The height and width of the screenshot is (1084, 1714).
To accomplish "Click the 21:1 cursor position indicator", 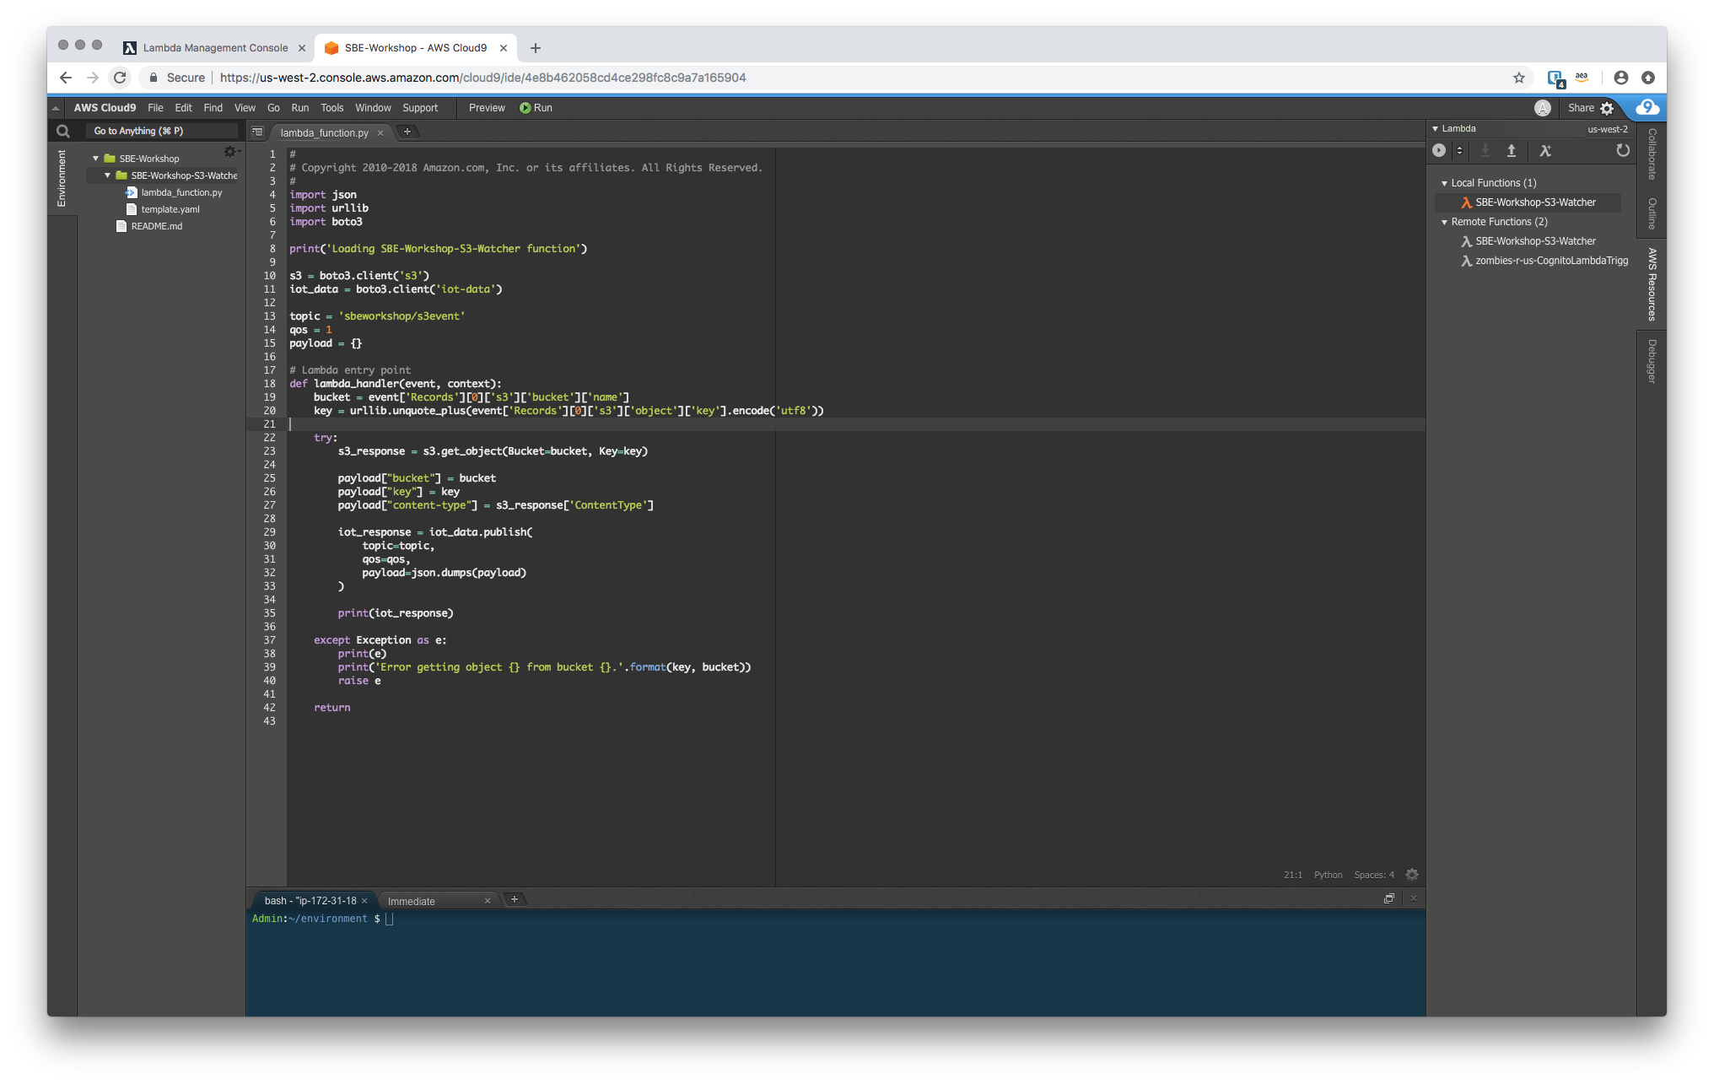I will click(1293, 875).
